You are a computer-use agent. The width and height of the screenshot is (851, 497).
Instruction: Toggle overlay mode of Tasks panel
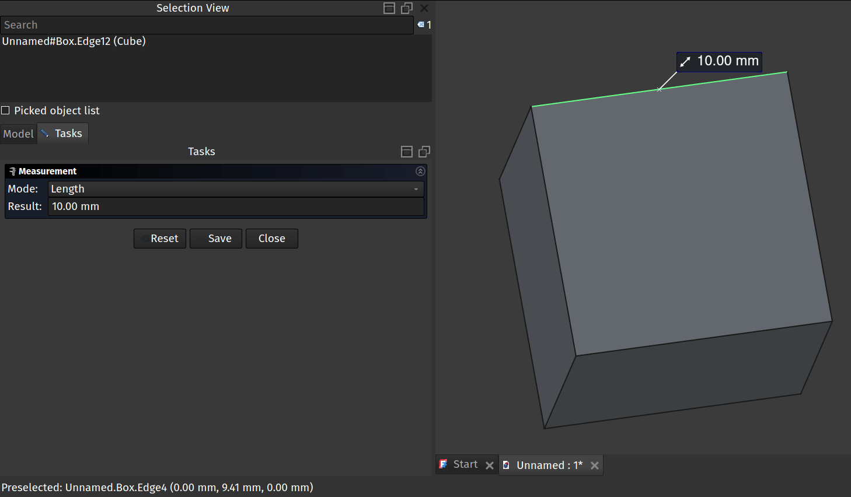(407, 152)
